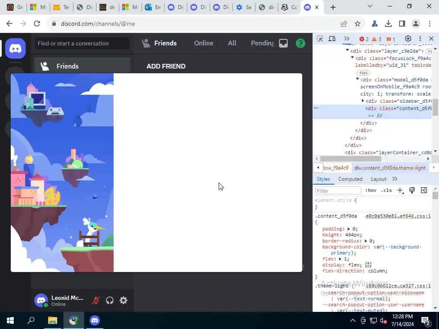Unmute microphone in Discord user panel
439x329 pixels.
tap(96, 300)
